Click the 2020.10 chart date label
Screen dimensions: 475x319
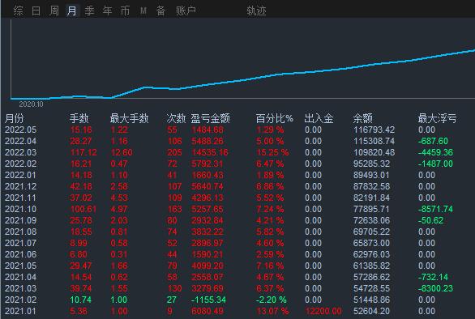[x=31, y=104]
